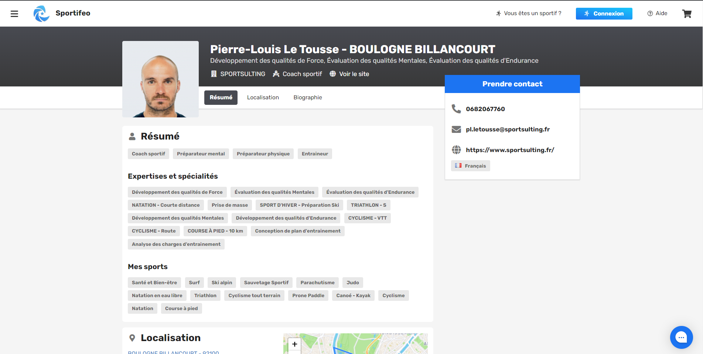Click the Coach sportif header icon
Image resolution: width=703 pixels, height=354 pixels.
point(276,74)
